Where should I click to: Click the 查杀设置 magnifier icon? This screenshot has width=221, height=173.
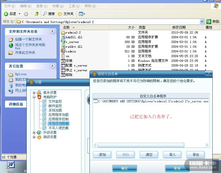click(x=39, y=93)
